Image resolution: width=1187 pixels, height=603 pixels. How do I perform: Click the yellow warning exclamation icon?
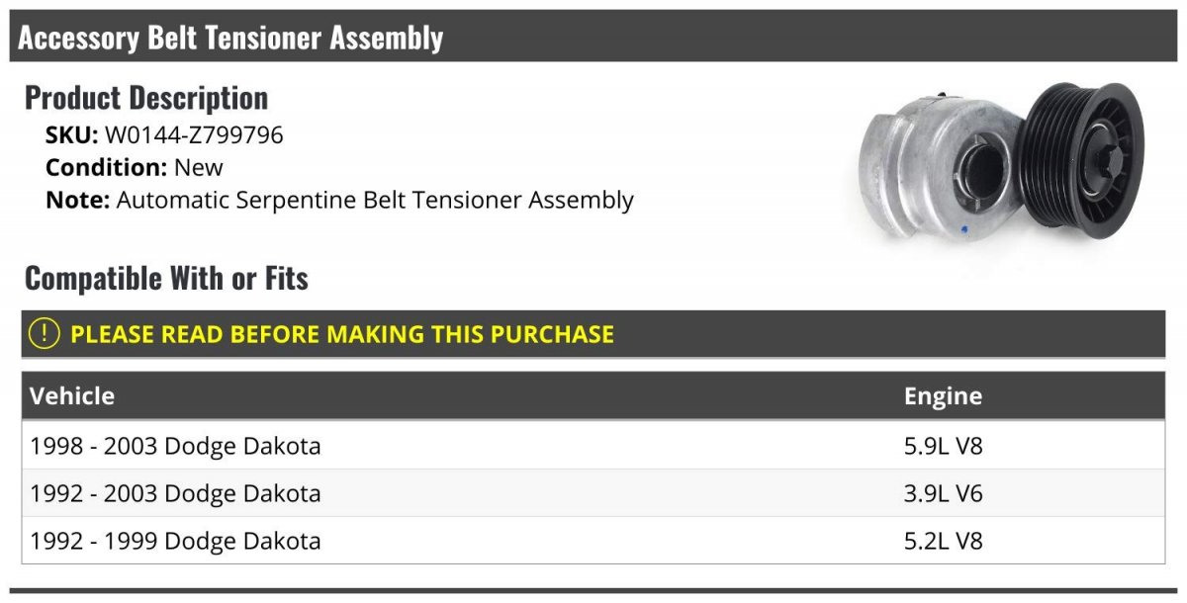(x=45, y=334)
